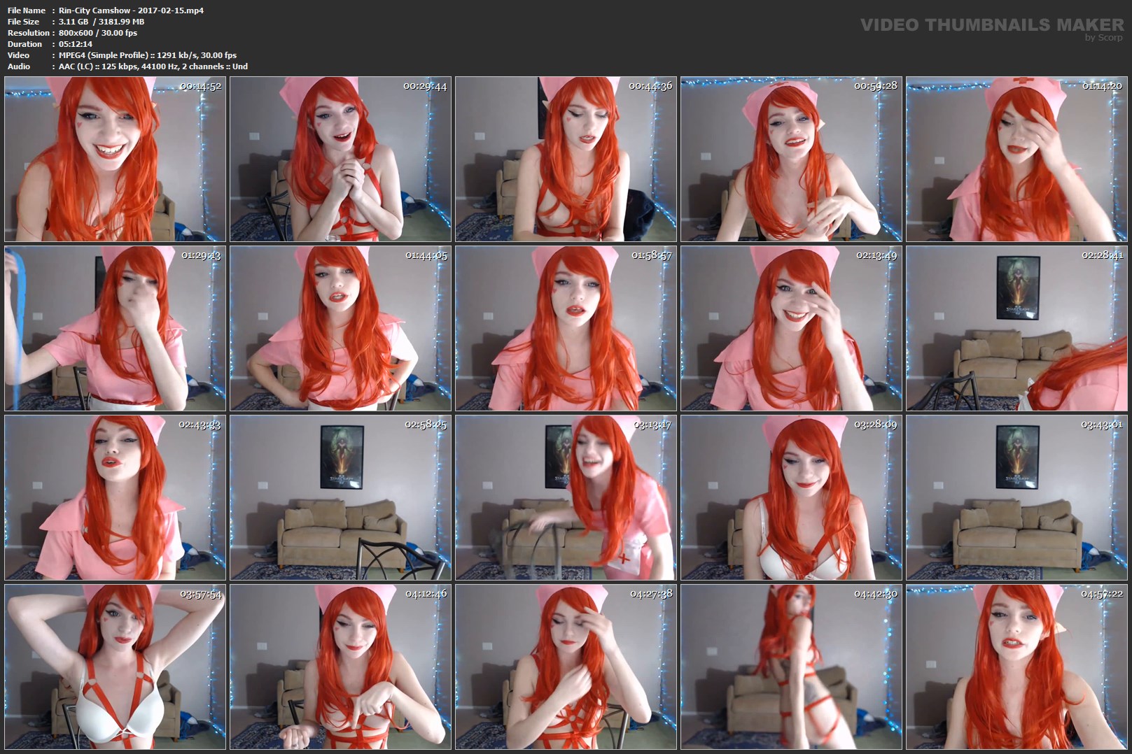The height and width of the screenshot is (754, 1132).
Task: Click the file size '3.11 GB / 3181.99 MB'
Action: point(102,22)
